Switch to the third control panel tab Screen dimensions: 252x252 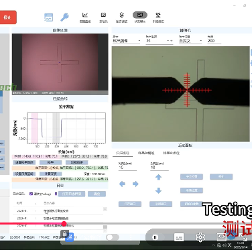[171, 153]
